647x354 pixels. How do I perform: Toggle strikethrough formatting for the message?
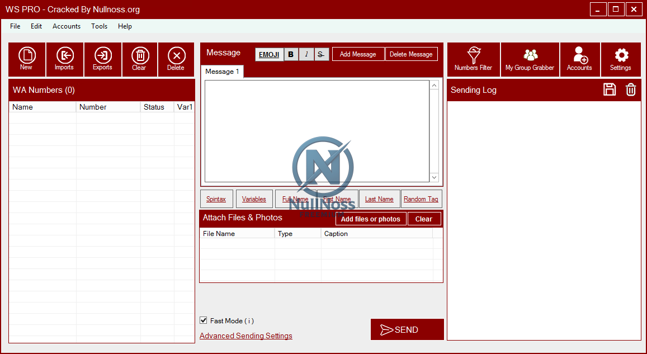point(321,54)
